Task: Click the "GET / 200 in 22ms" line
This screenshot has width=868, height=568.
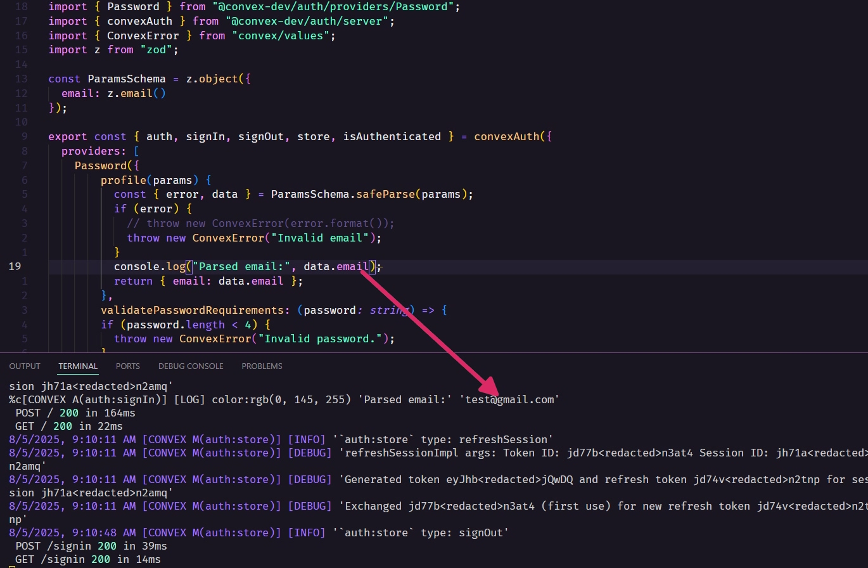Action: pos(68,427)
